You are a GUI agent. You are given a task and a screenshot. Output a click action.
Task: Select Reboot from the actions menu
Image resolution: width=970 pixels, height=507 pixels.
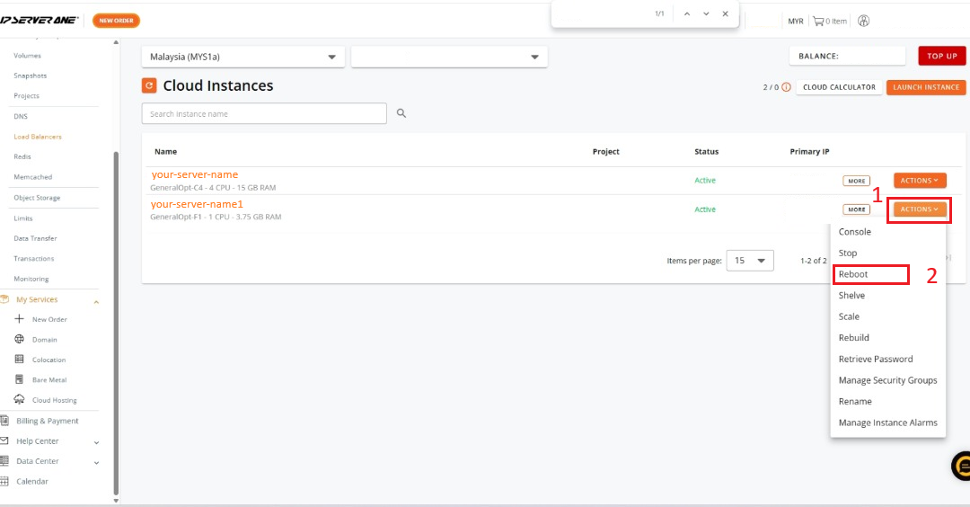coord(853,274)
